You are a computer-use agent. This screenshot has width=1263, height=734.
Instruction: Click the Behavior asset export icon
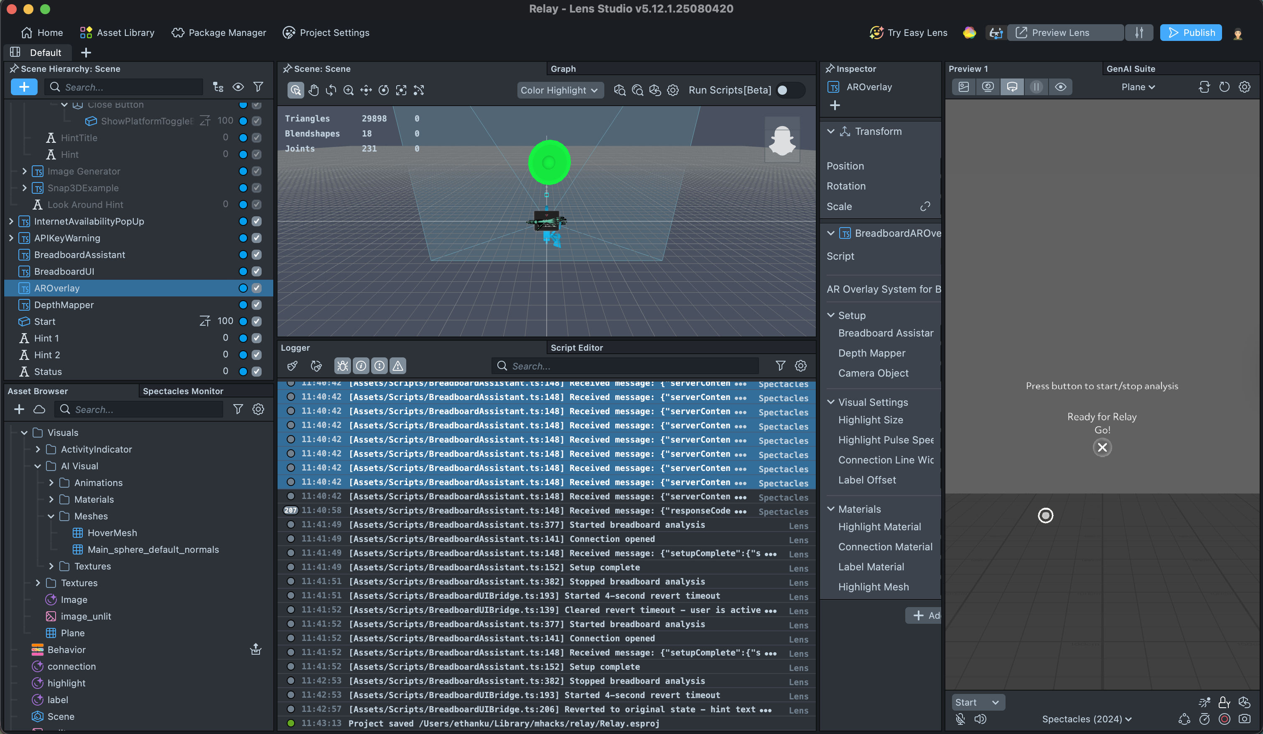[256, 649]
